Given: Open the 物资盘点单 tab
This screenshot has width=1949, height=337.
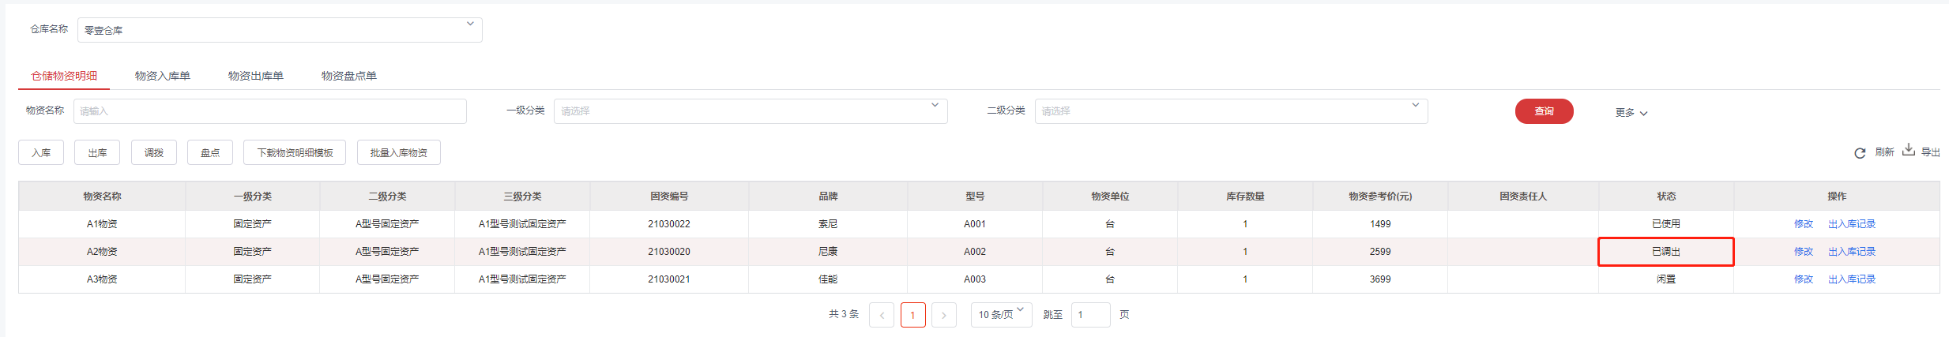Looking at the screenshot, I should (349, 76).
